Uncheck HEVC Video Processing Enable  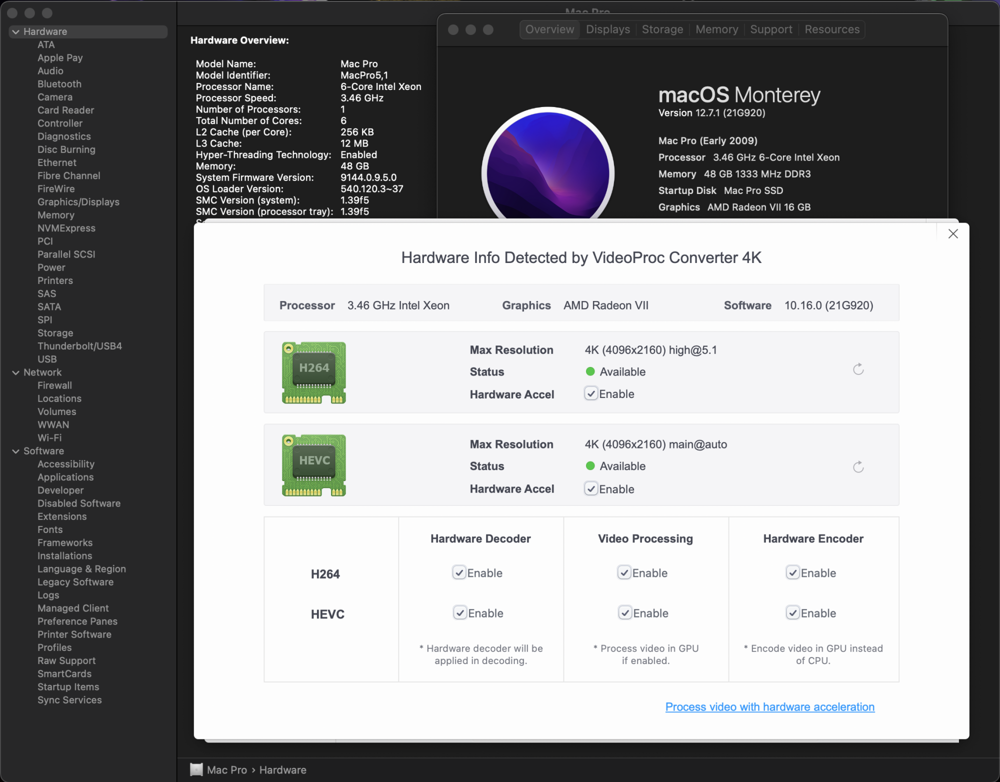coord(625,612)
